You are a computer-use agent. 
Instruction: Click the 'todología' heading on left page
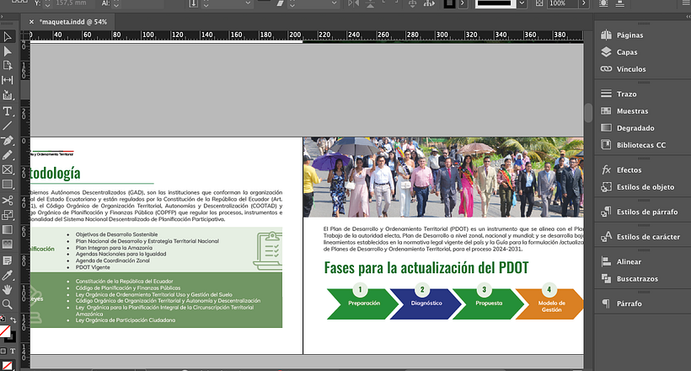point(56,173)
